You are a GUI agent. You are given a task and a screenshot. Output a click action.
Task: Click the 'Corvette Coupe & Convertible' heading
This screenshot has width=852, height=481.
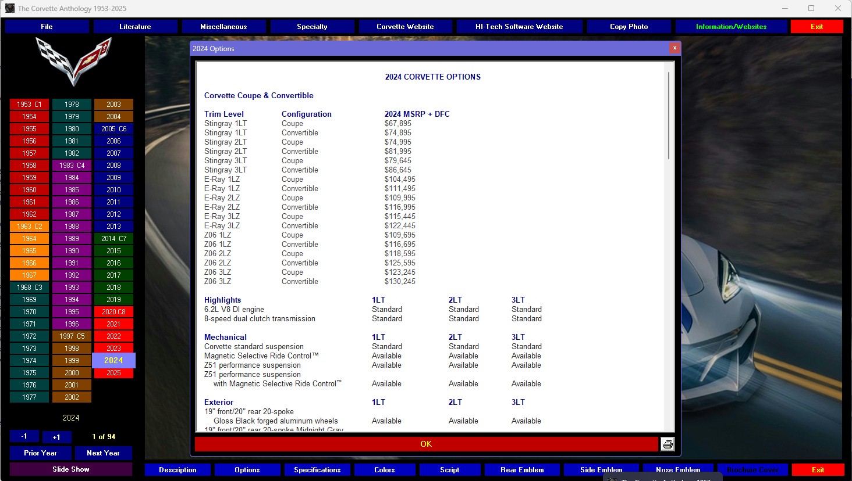click(259, 96)
